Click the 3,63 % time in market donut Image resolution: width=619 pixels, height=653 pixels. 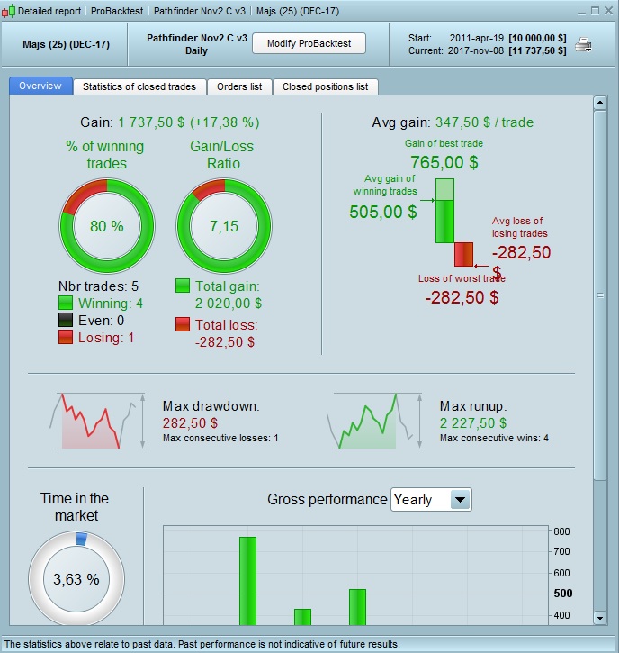pyautogui.click(x=76, y=579)
